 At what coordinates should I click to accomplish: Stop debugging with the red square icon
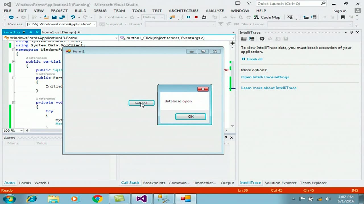196,17
